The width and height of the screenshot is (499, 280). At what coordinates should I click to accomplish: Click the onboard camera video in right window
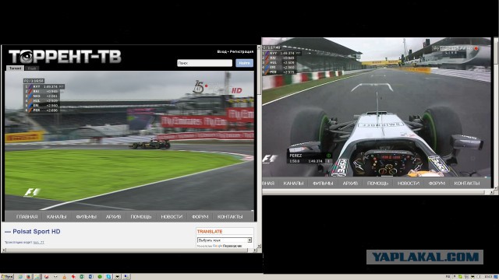(376, 107)
